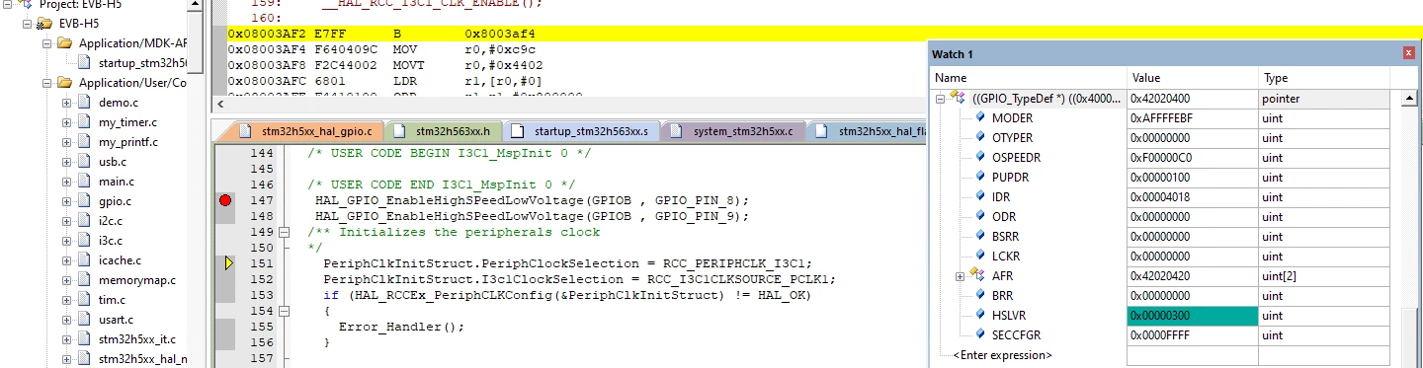
Task: Click the Application/MDK-ARM folder icon
Action: tap(64, 43)
